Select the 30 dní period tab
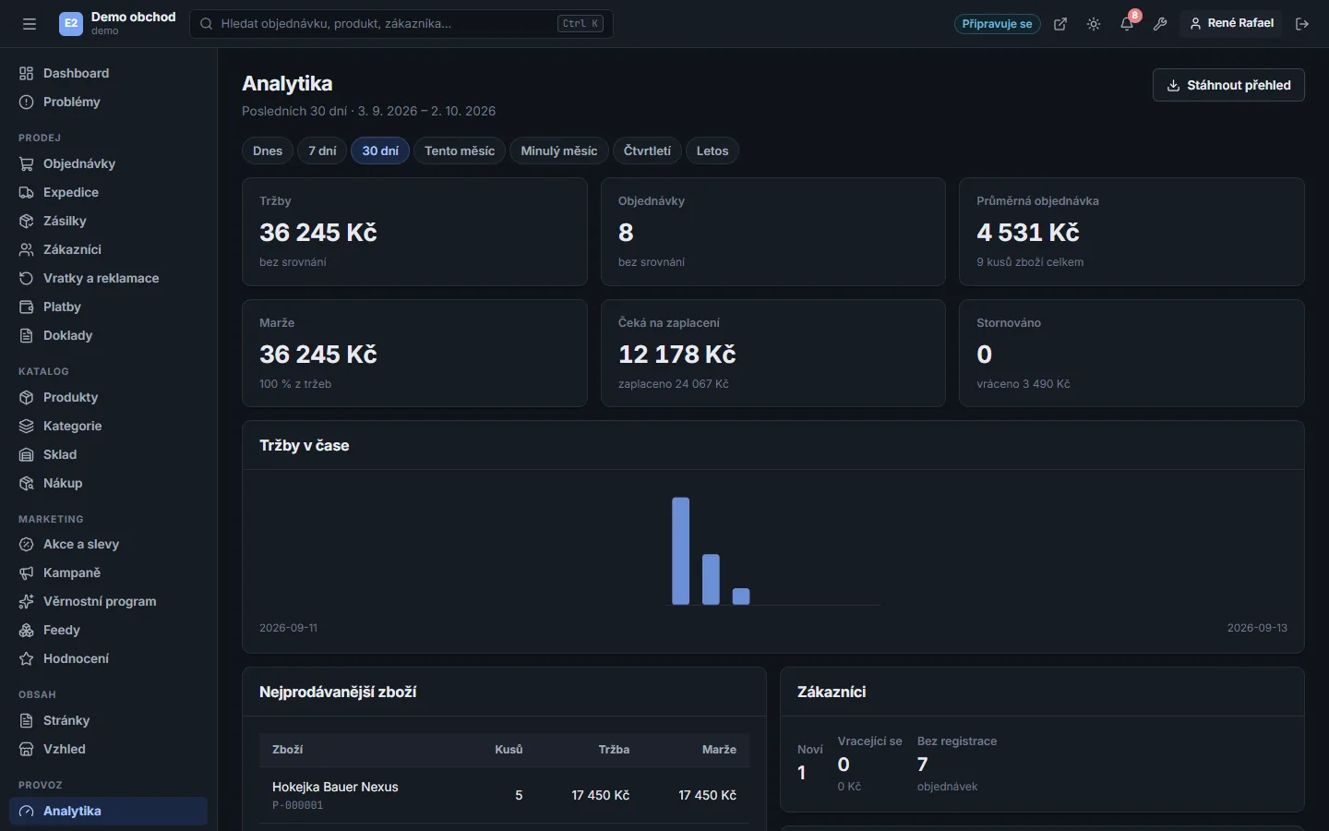 (380, 151)
